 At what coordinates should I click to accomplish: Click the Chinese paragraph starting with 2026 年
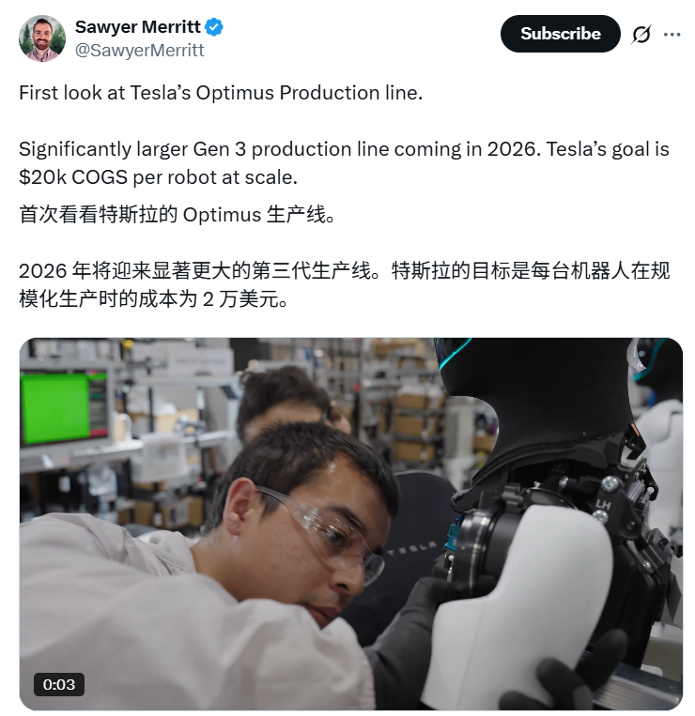click(x=344, y=285)
